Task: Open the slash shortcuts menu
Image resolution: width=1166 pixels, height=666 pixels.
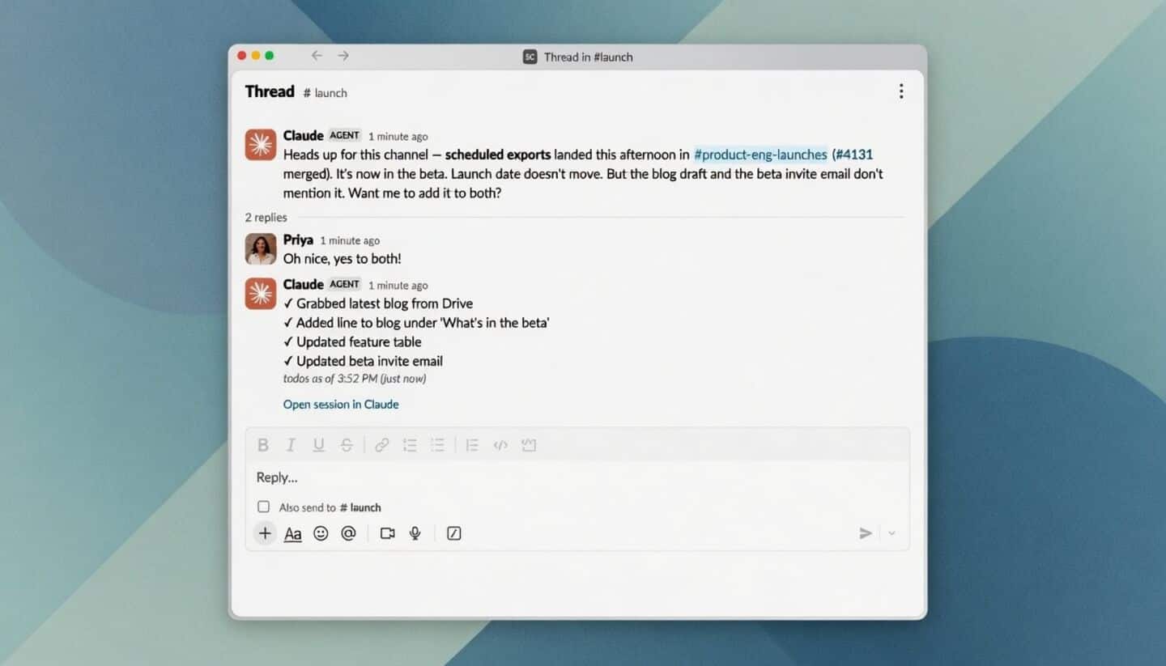Action: [x=454, y=533]
